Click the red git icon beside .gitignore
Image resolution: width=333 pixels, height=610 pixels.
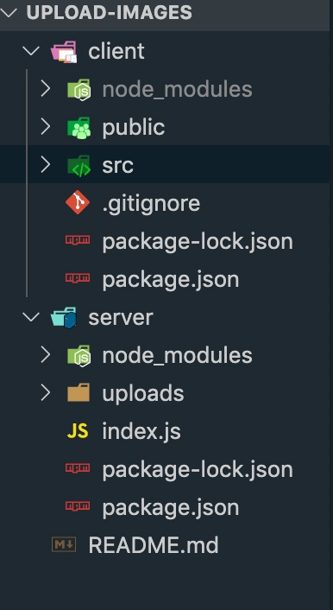pyautogui.click(x=78, y=203)
